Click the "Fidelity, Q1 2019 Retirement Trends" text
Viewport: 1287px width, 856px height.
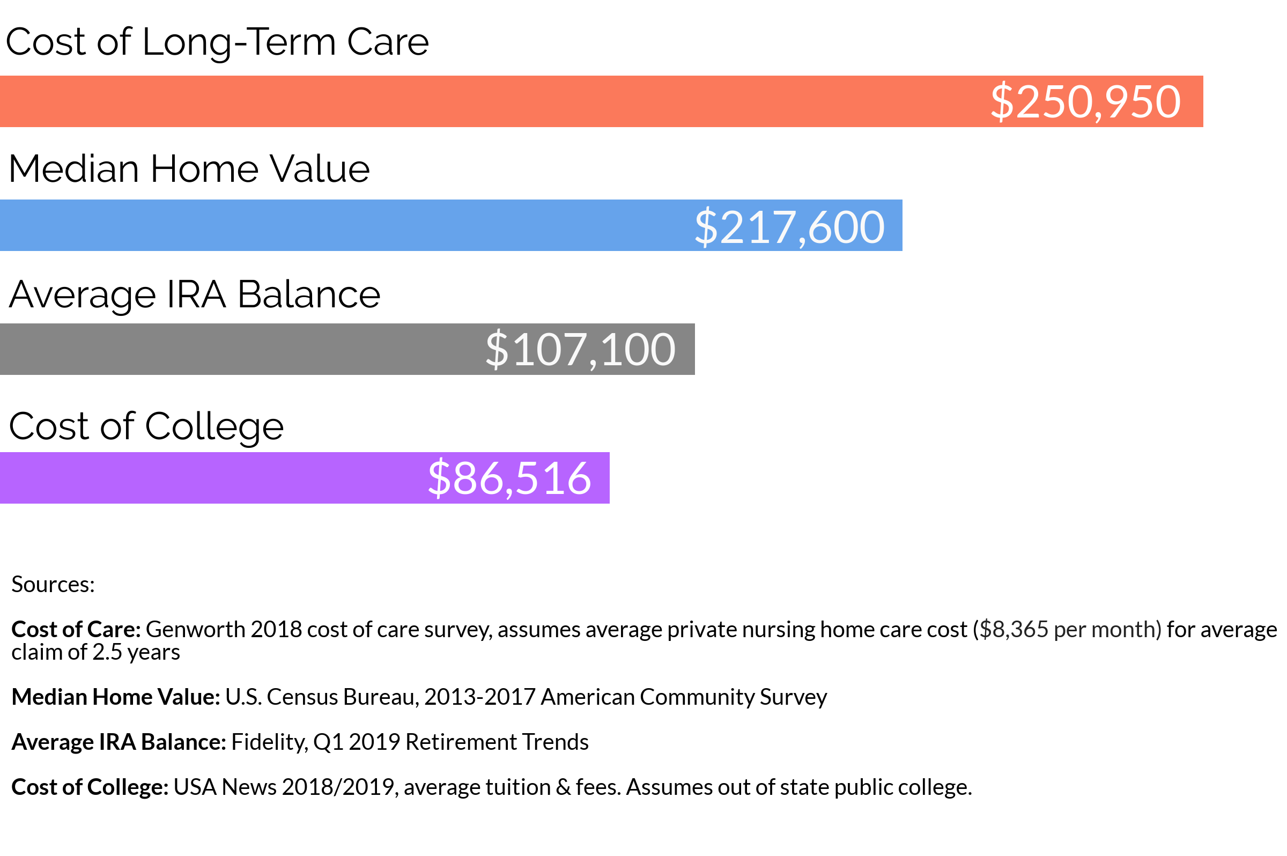pos(409,742)
